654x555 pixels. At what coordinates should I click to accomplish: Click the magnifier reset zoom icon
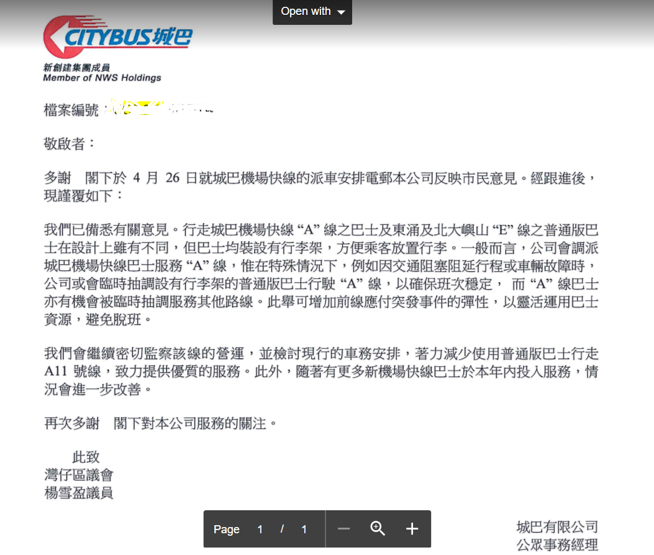click(378, 529)
